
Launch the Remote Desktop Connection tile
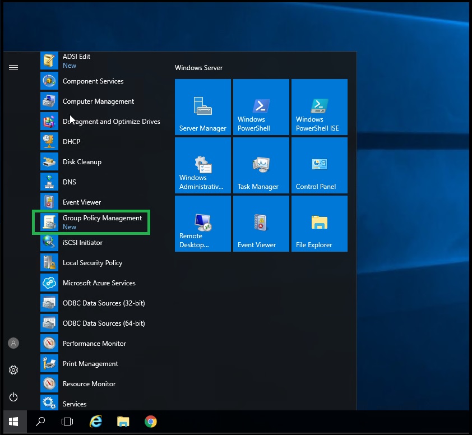coord(202,224)
